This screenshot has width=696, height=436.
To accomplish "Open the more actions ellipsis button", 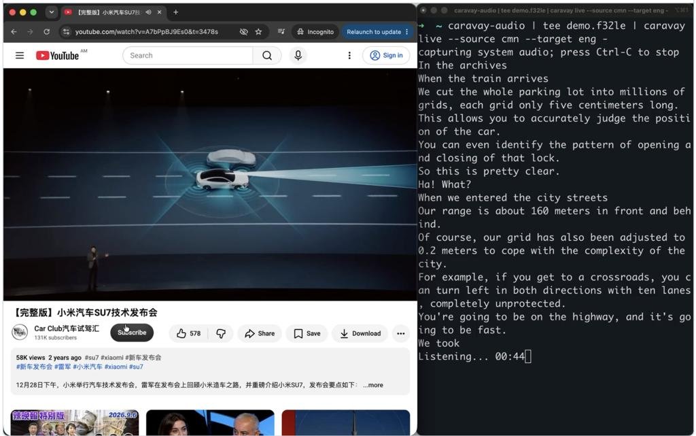I will [x=400, y=333].
